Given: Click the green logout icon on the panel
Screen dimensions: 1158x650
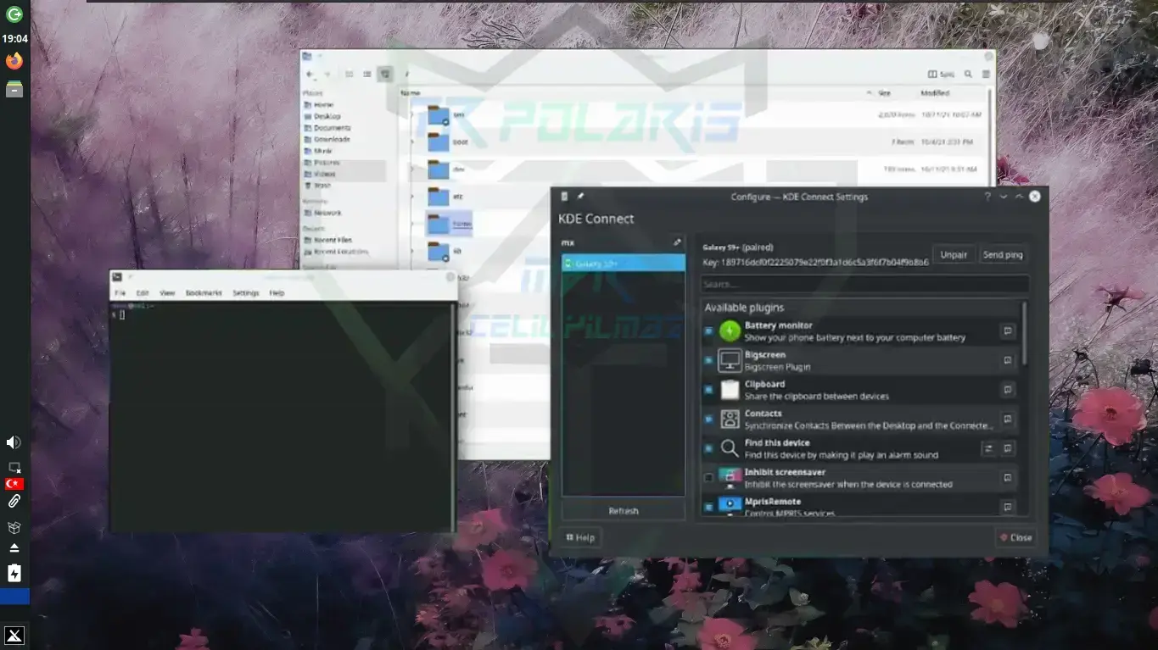Looking at the screenshot, I should 14,14.
